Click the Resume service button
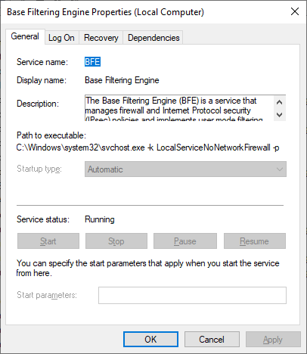 [x=255, y=241]
